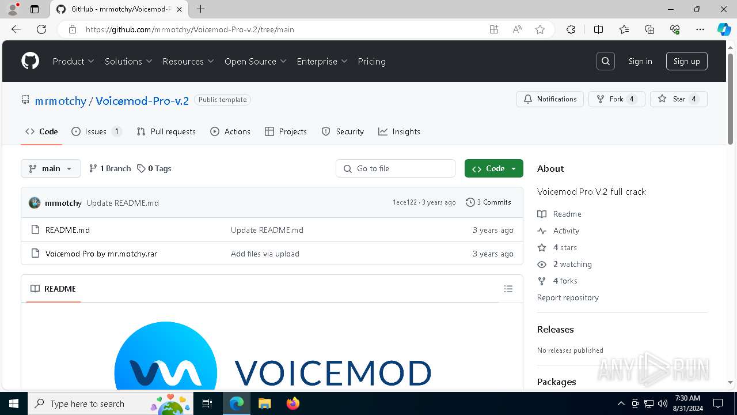Fork the repository with Fork button
Image resolution: width=737 pixels, height=415 pixels.
[x=617, y=99]
